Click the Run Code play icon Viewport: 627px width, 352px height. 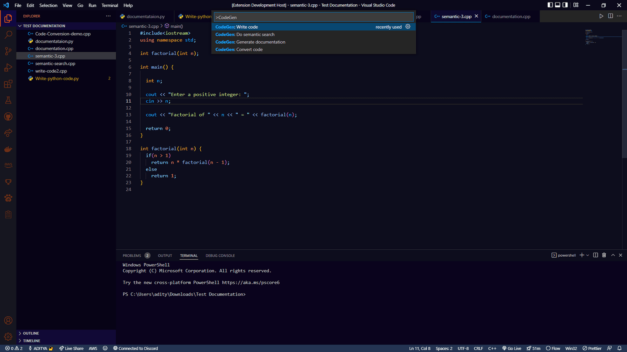(601, 16)
